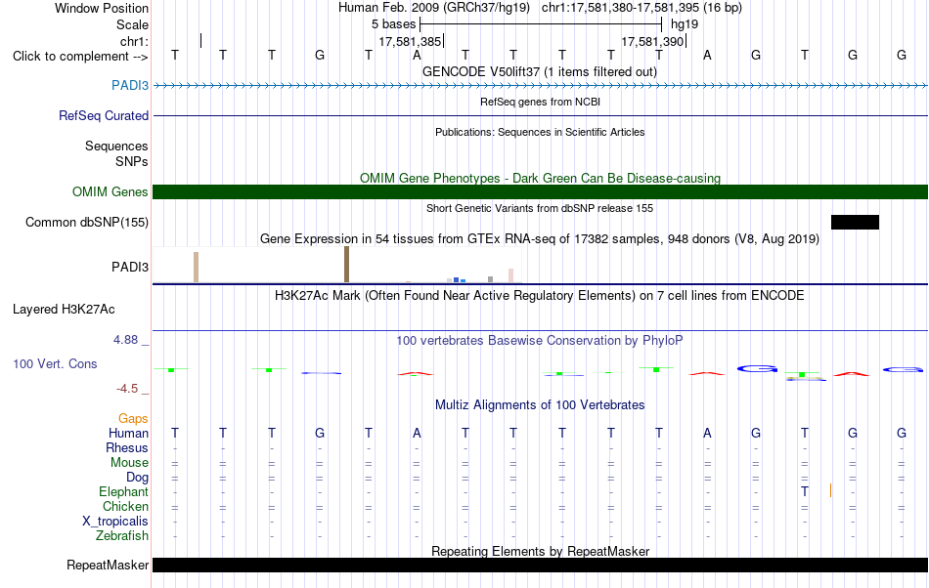Click the '5 bases' scale text
The width and height of the screenshot is (929, 588).
click(x=393, y=24)
